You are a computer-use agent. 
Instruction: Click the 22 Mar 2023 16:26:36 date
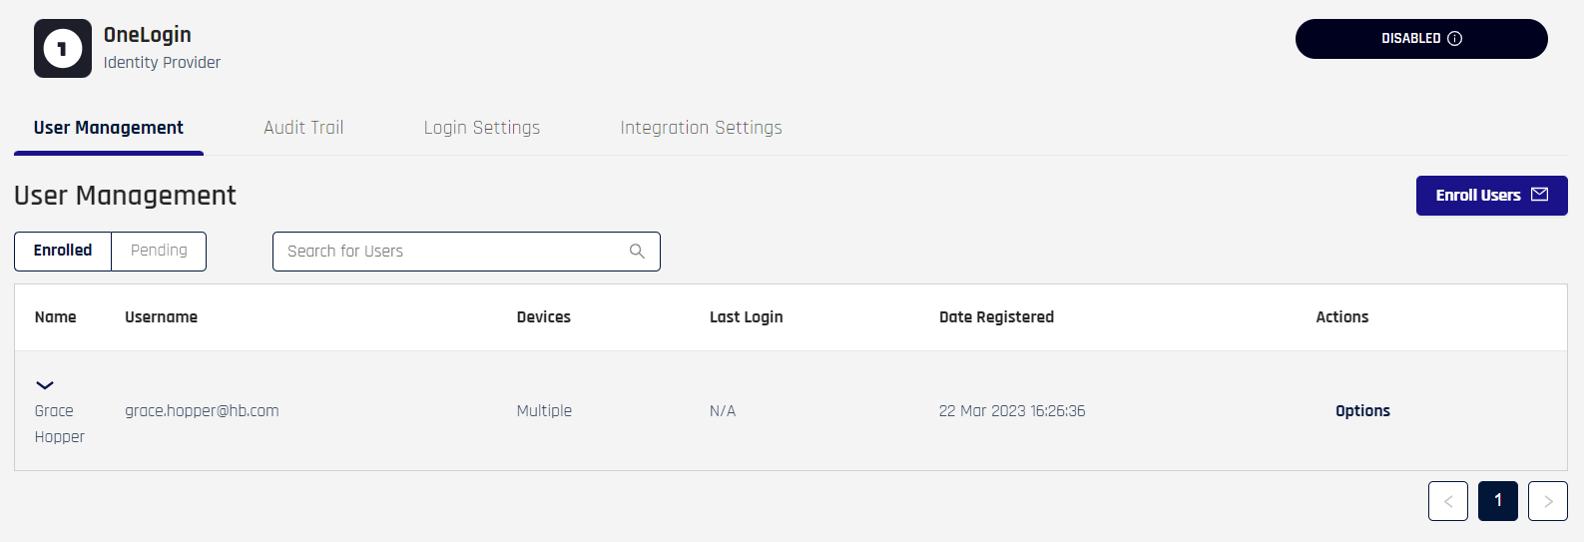1012,411
